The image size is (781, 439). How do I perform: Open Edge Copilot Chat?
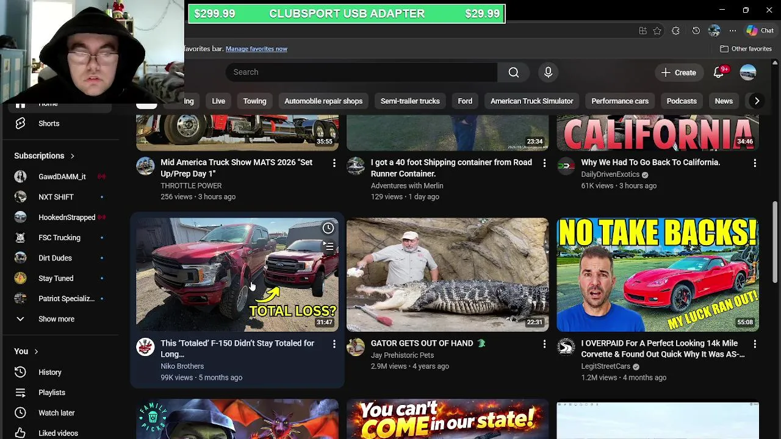pos(760,30)
